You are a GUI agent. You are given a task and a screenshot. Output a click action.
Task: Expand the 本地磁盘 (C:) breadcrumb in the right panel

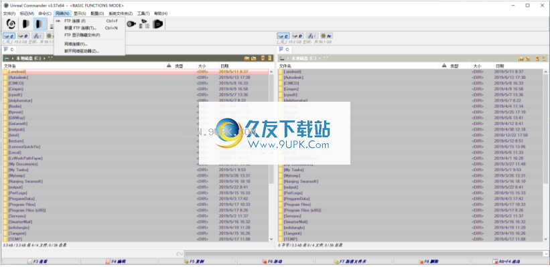point(303,58)
